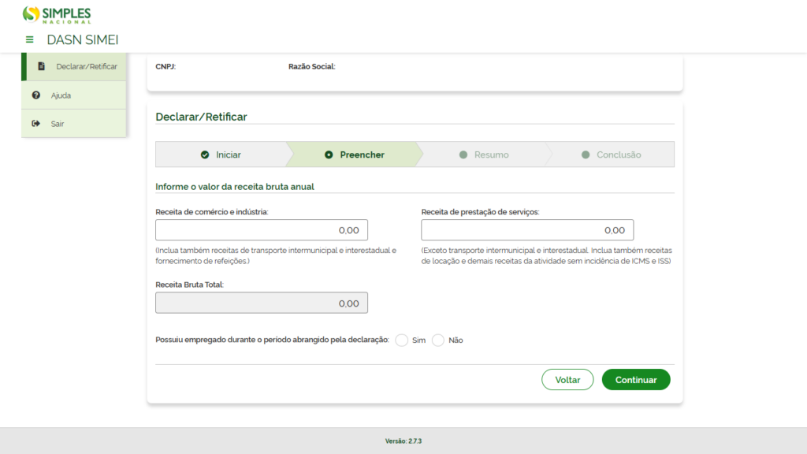Select Não for possuiu empregado

pos(438,340)
